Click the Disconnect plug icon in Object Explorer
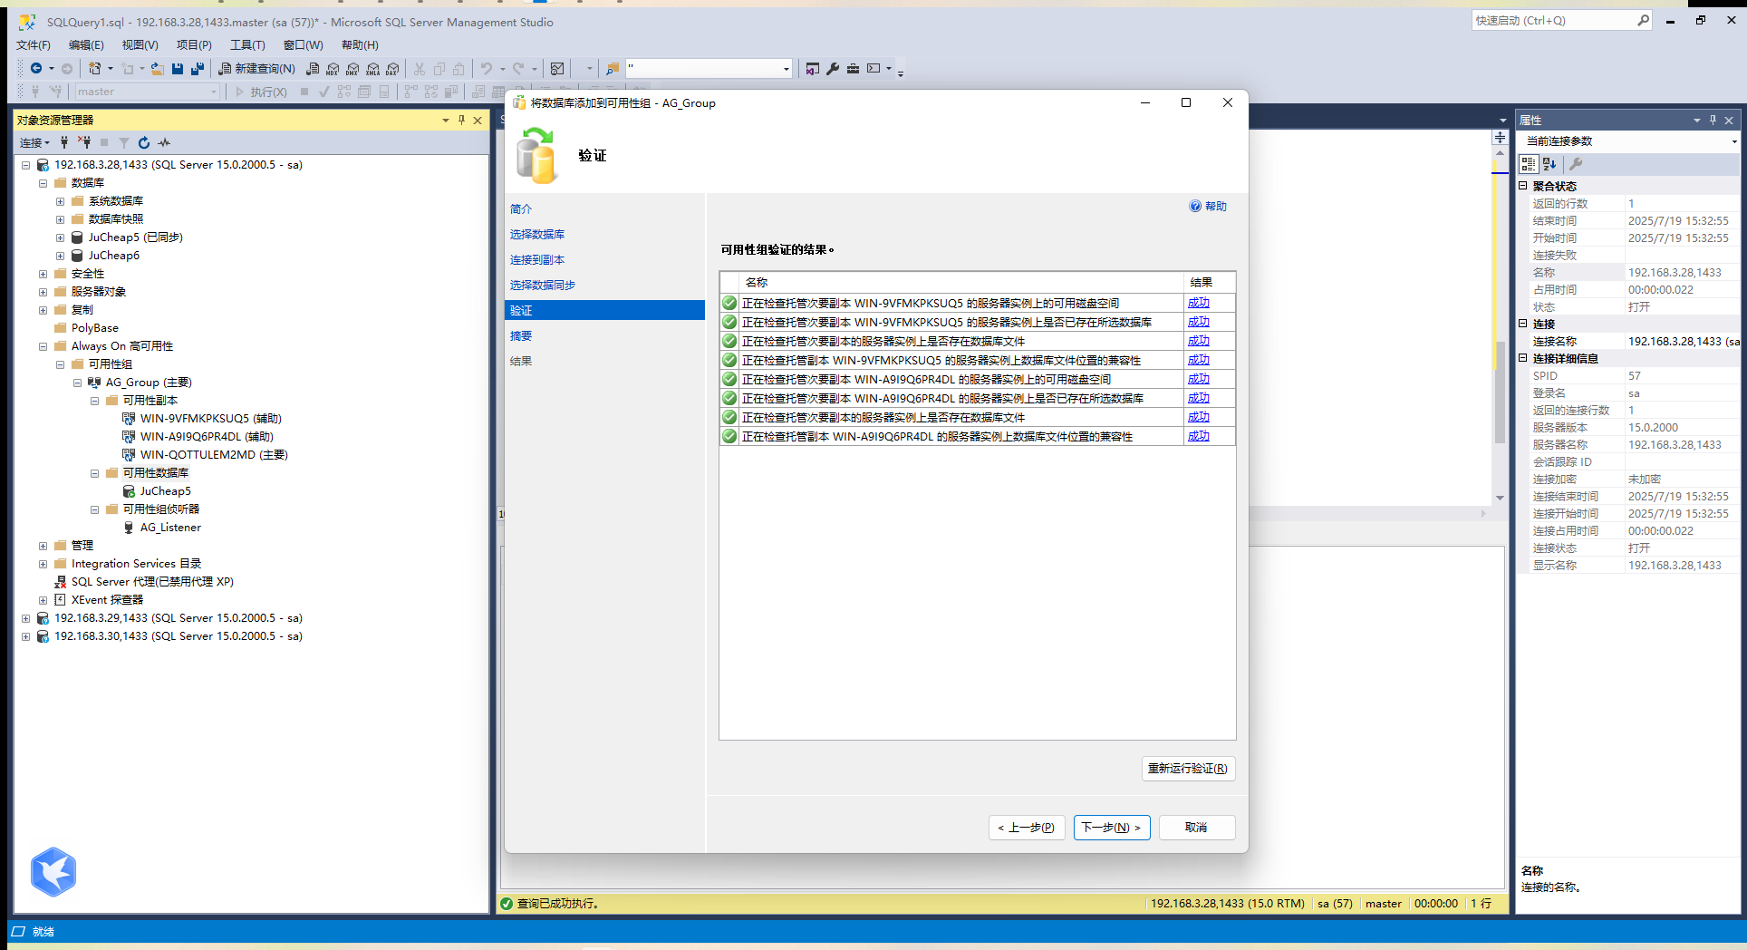The width and height of the screenshot is (1747, 950). [x=84, y=142]
